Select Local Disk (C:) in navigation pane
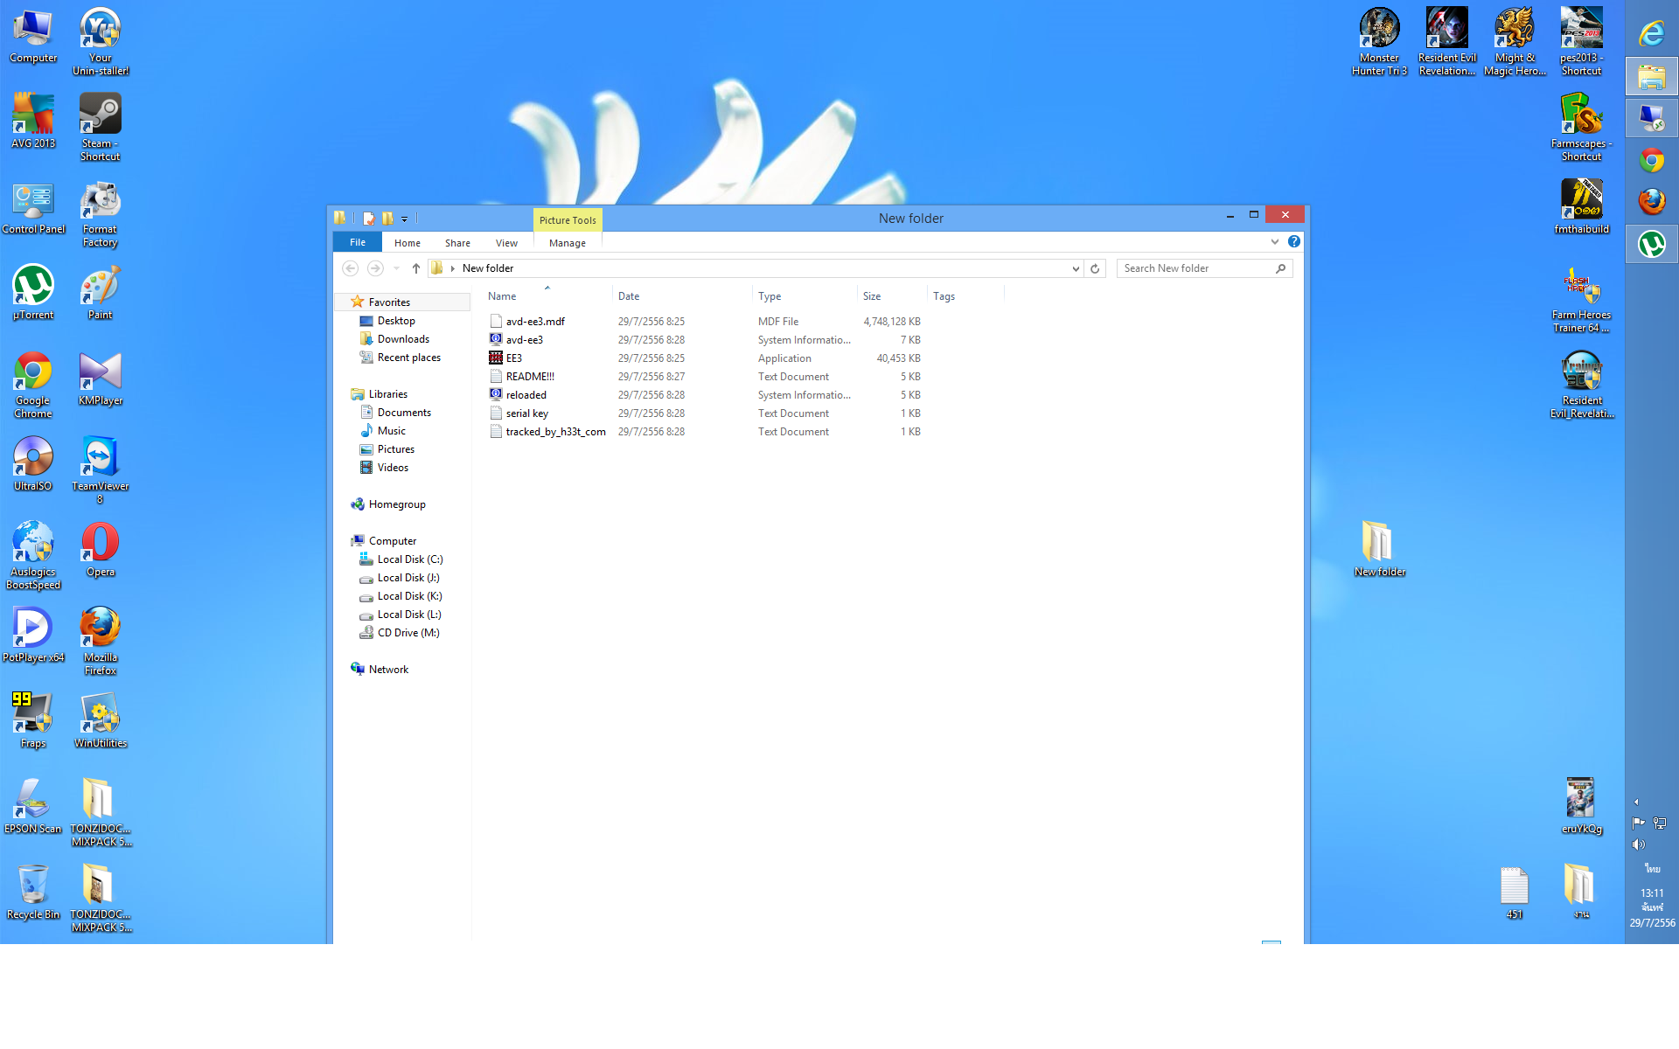The width and height of the screenshot is (1679, 1049). [409, 559]
